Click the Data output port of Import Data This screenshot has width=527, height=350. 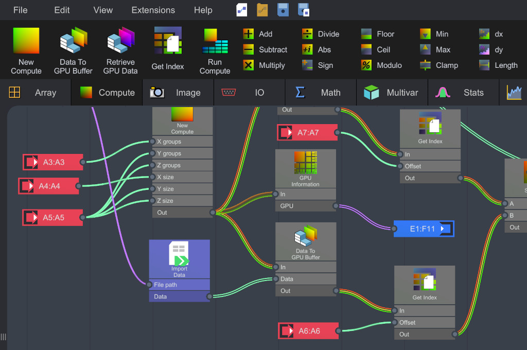[209, 296]
